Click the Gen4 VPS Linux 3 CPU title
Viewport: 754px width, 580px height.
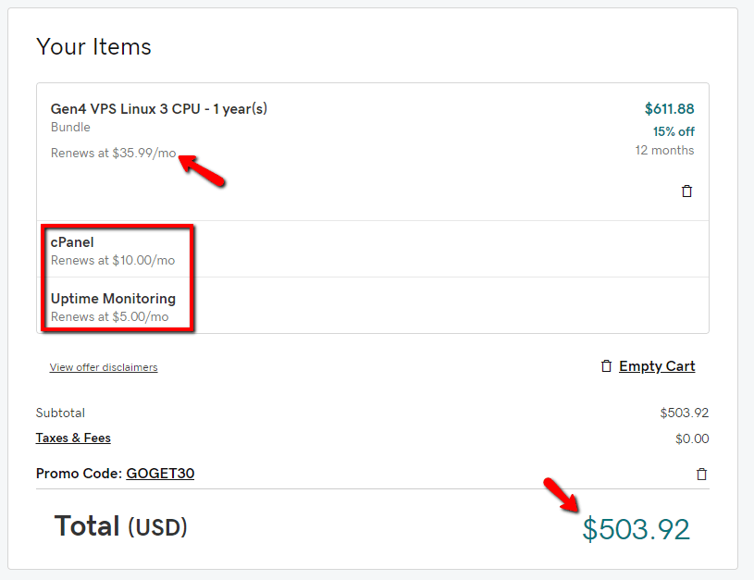[159, 109]
